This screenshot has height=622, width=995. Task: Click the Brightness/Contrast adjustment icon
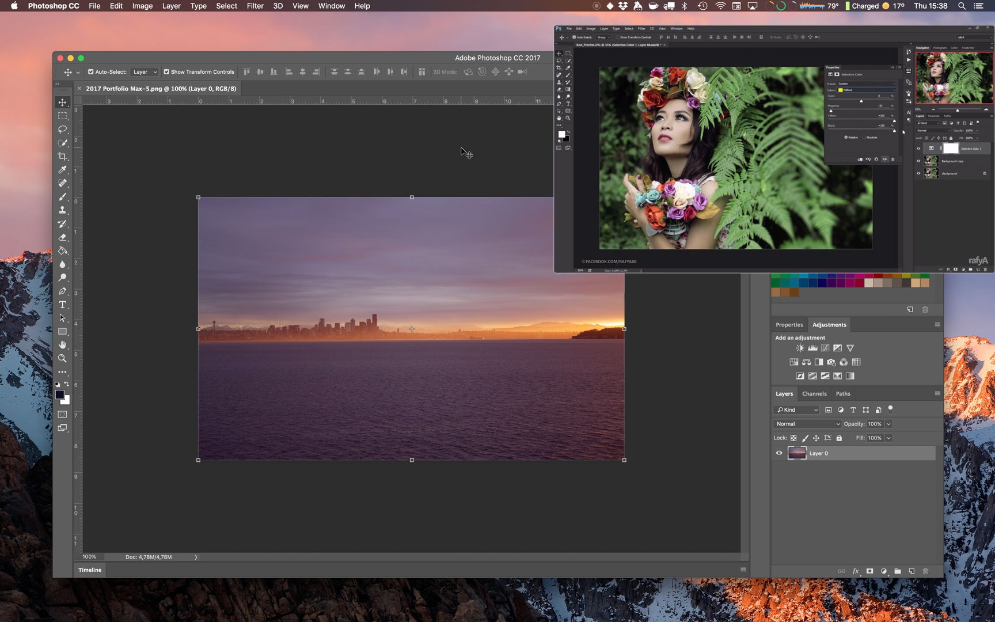(x=800, y=348)
